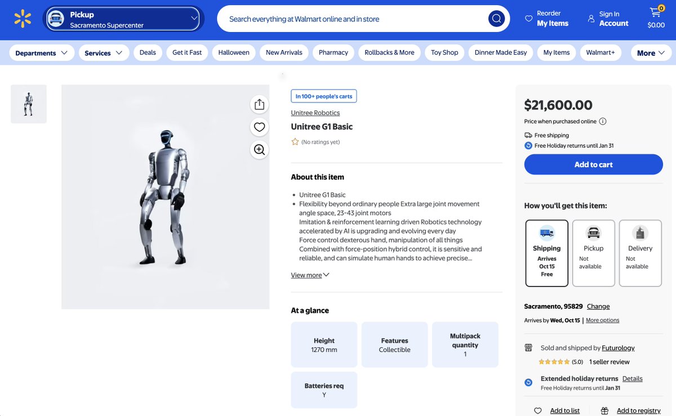Click the price info circle icon

pos(603,121)
